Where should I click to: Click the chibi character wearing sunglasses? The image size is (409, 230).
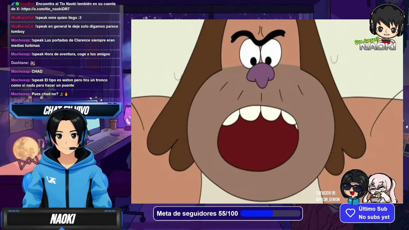click(354, 187)
